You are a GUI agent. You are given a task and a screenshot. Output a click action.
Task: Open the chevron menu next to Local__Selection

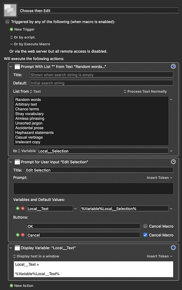coord(171,151)
